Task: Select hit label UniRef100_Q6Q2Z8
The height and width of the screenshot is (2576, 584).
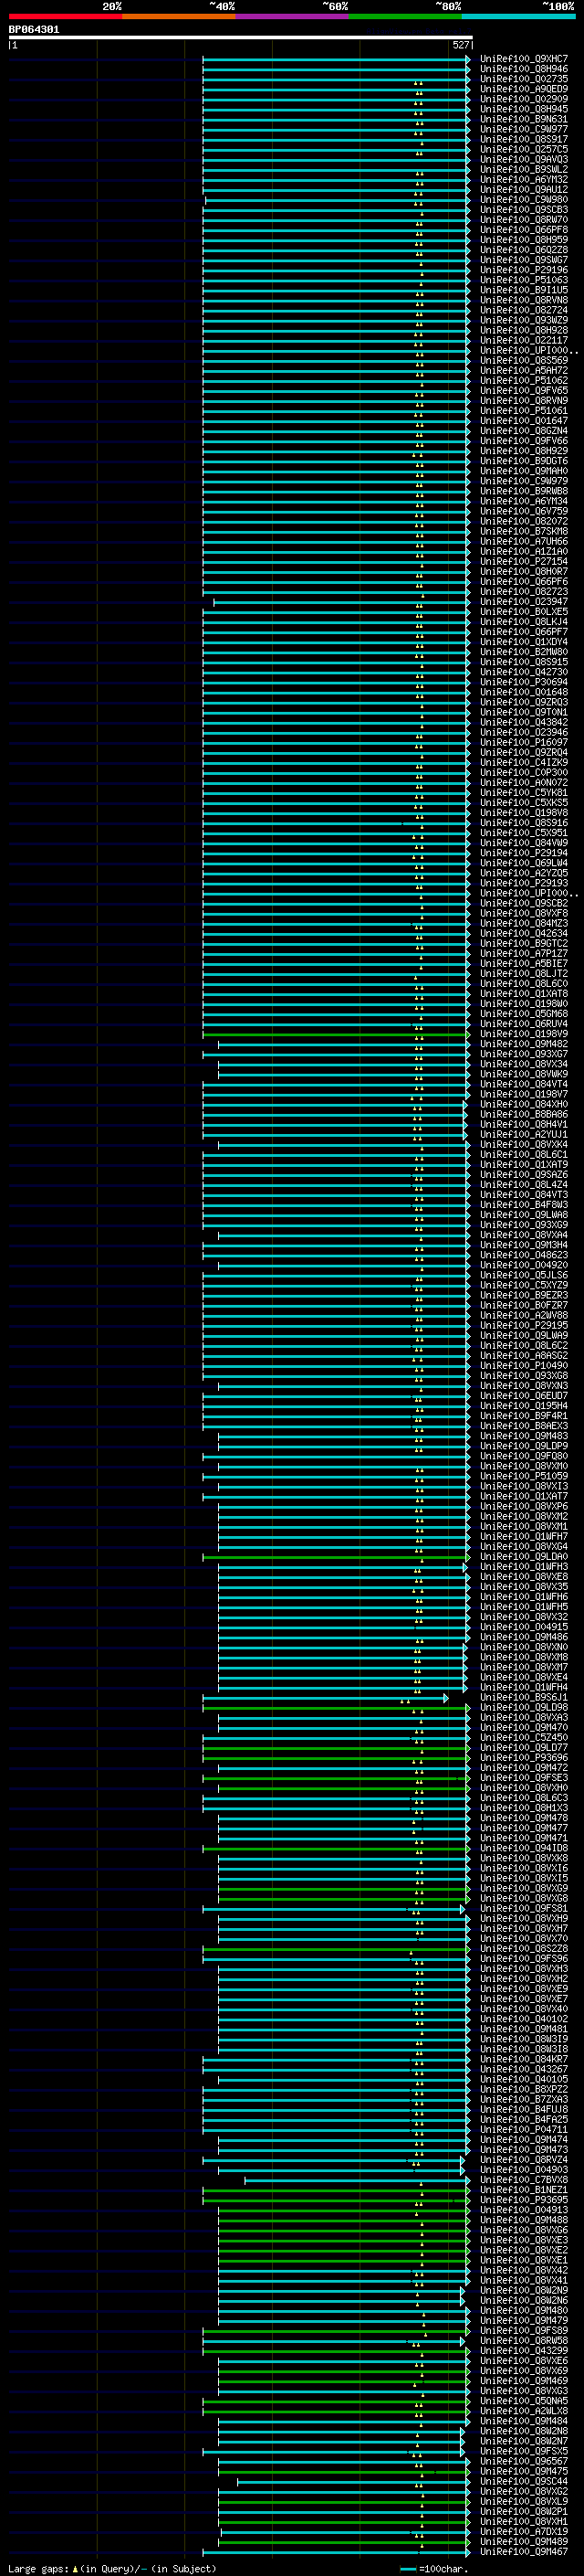Action: [x=524, y=250]
